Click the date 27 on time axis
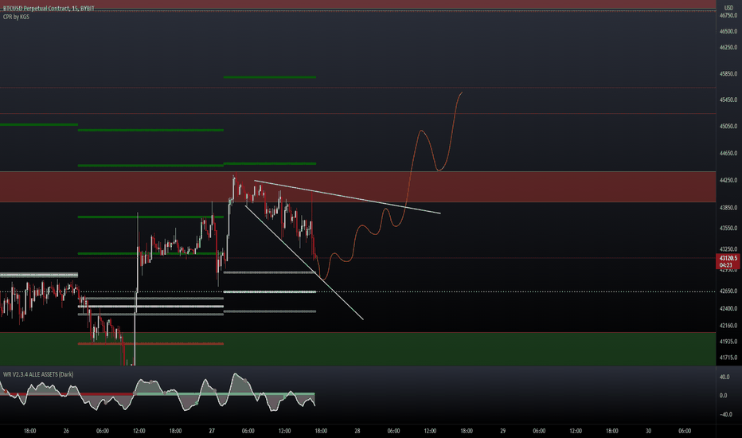 coord(212,431)
